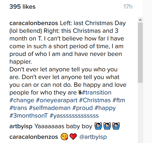Open caracalonbenzos profile from reply comment

coord(34,137)
